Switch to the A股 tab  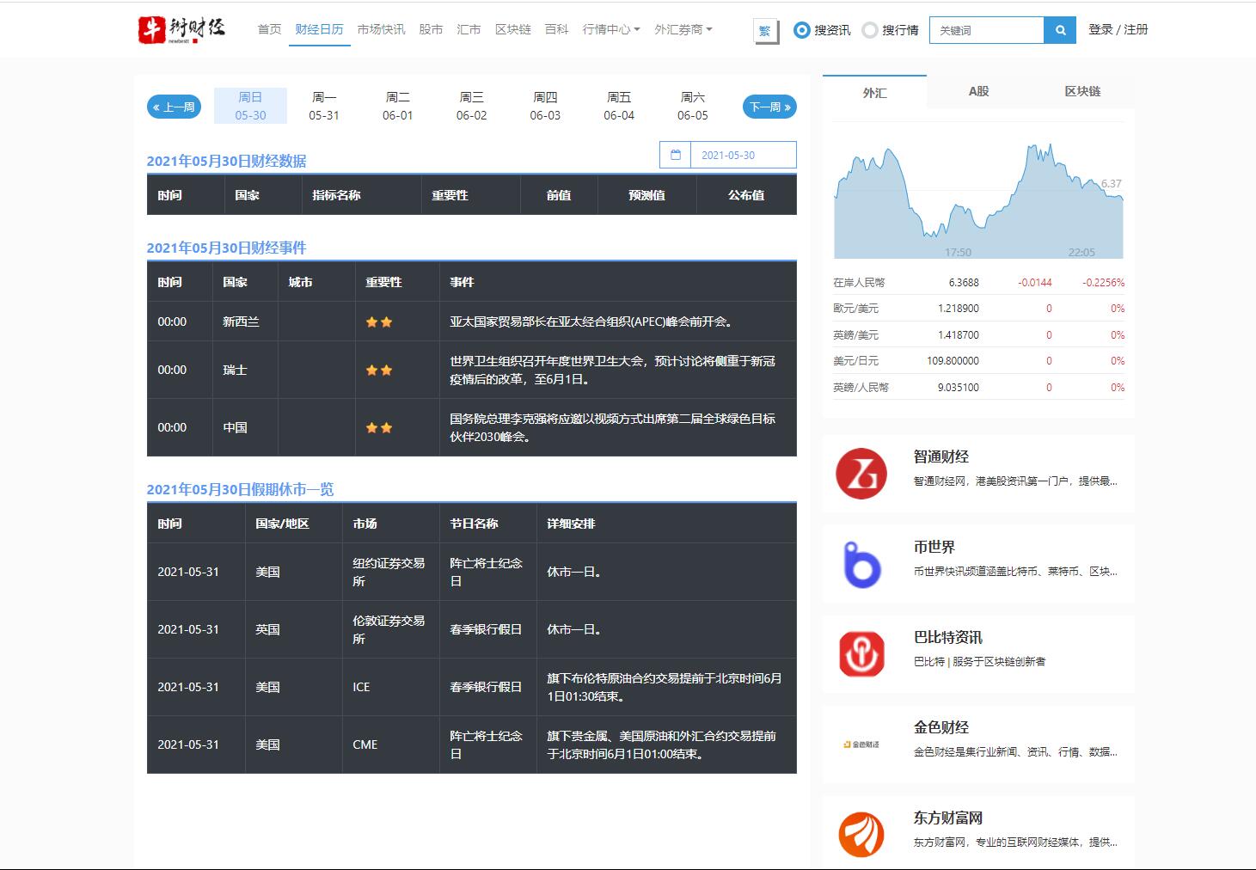point(978,91)
